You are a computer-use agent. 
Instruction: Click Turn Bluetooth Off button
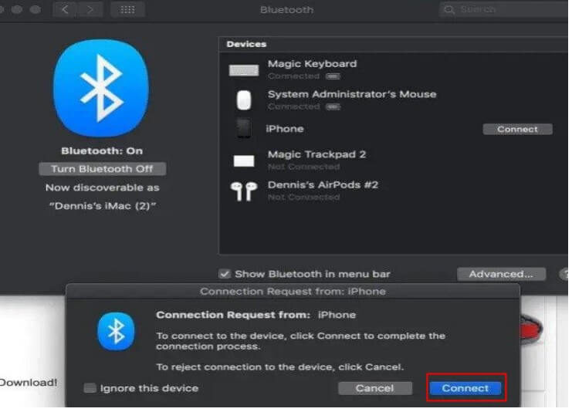[102, 169]
